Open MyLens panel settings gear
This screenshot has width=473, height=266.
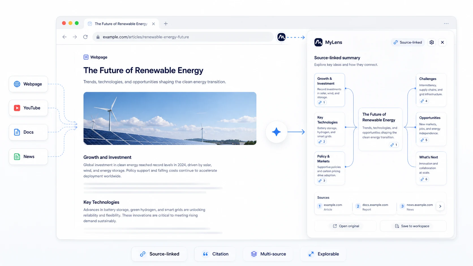pyautogui.click(x=432, y=42)
